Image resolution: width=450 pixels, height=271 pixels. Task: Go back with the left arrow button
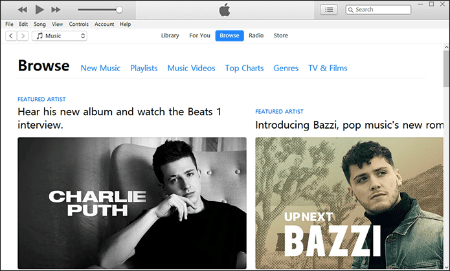(11, 36)
